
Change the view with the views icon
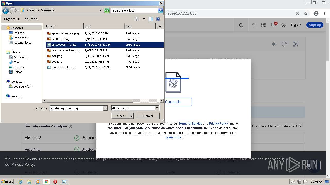(138, 19)
